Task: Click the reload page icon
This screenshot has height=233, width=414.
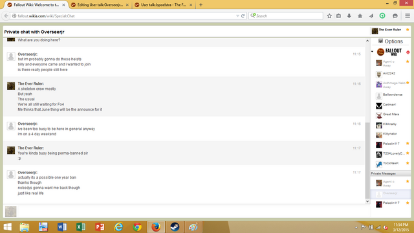Action: tap(243, 16)
